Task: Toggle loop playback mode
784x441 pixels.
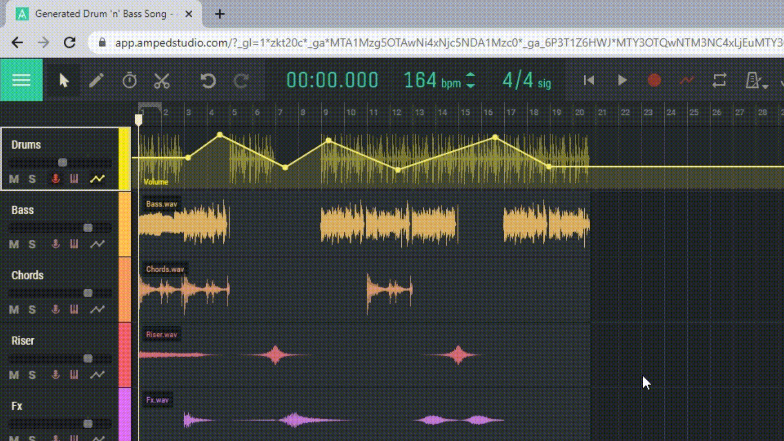Action: (719, 80)
